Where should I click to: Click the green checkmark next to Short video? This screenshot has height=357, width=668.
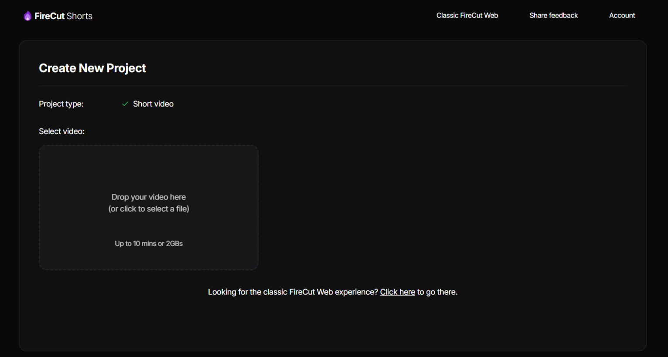(x=125, y=104)
